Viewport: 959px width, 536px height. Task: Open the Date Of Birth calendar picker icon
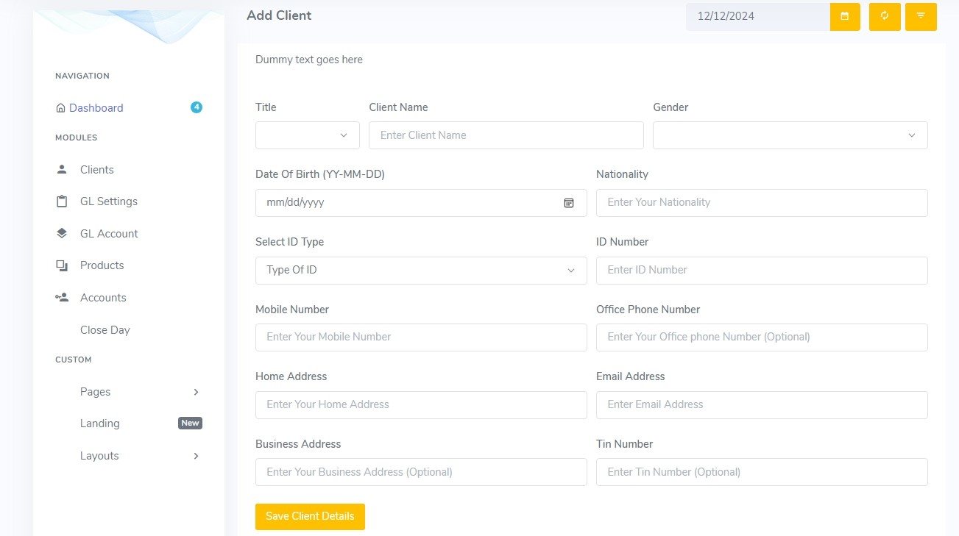click(569, 203)
